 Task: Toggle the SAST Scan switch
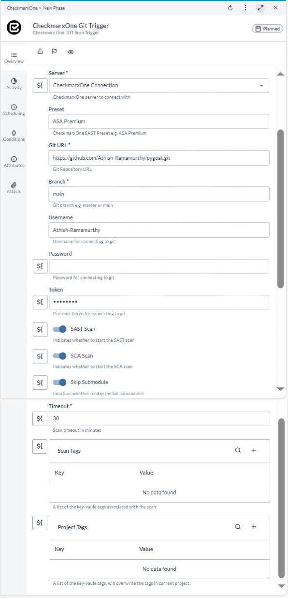click(x=59, y=329)
